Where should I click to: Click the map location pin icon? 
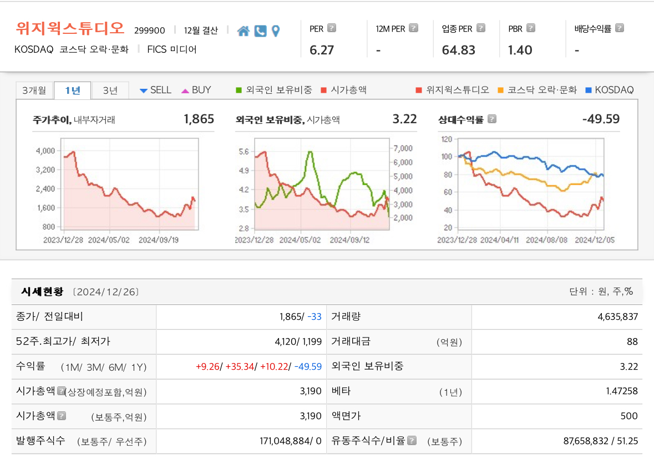275,31
